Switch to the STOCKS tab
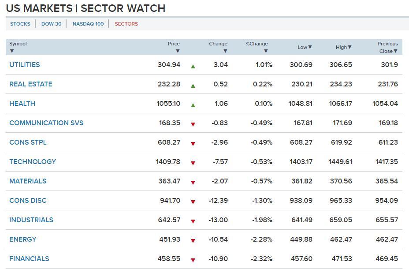This screenshot has height=269, width=409. pos(20,24)
